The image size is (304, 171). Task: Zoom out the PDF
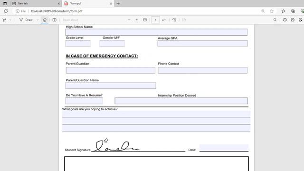coord(129,20)
